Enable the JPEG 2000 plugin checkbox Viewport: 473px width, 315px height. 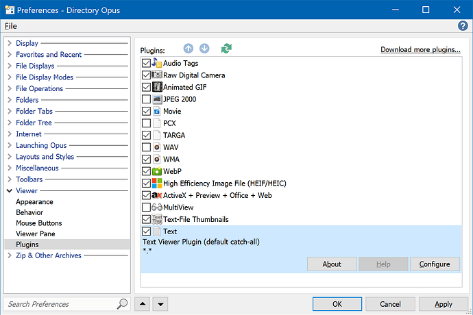point(146,99)
